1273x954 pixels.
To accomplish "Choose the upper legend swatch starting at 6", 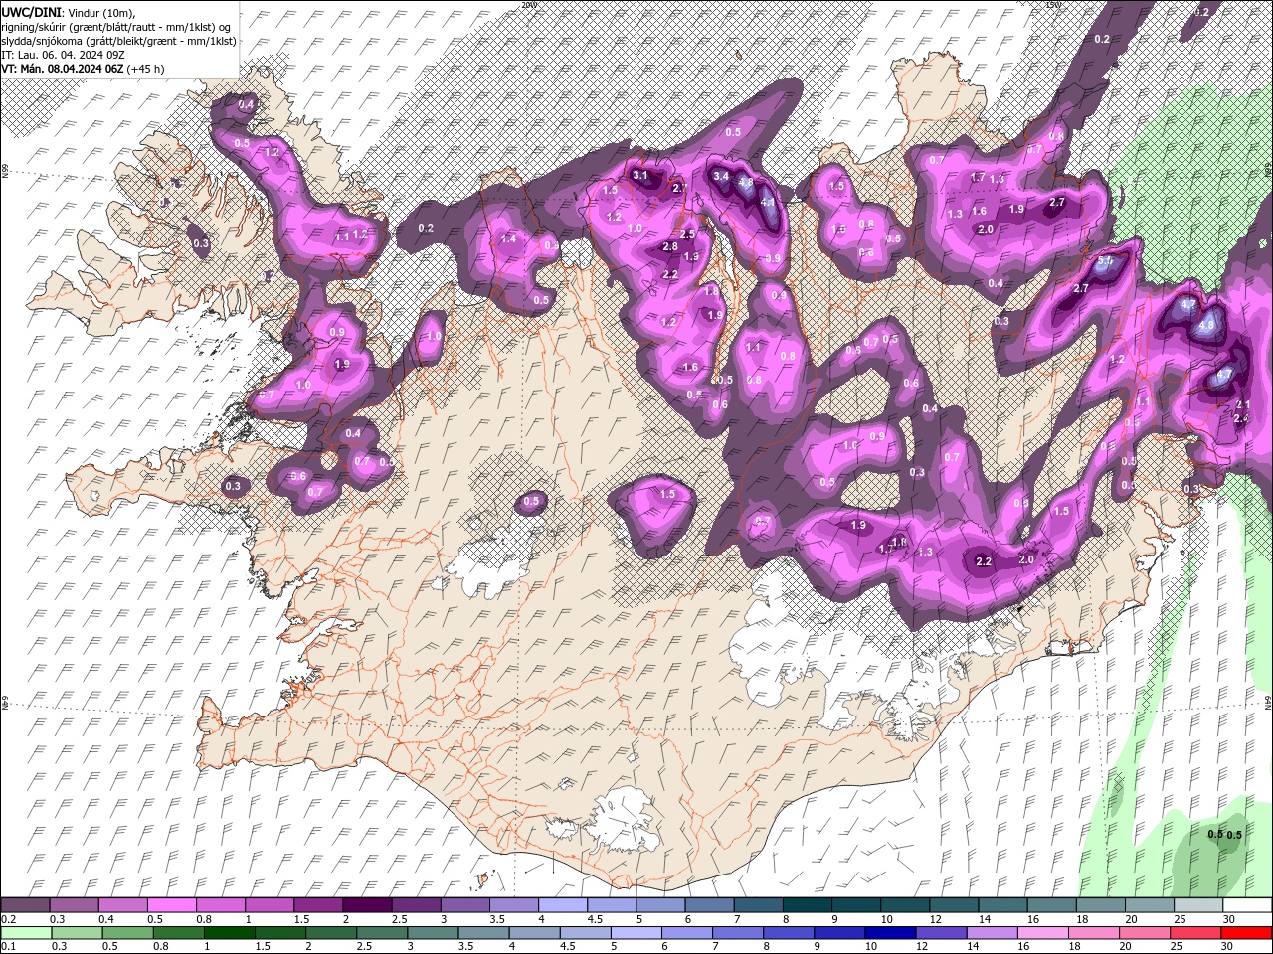I will coord(708,905).
